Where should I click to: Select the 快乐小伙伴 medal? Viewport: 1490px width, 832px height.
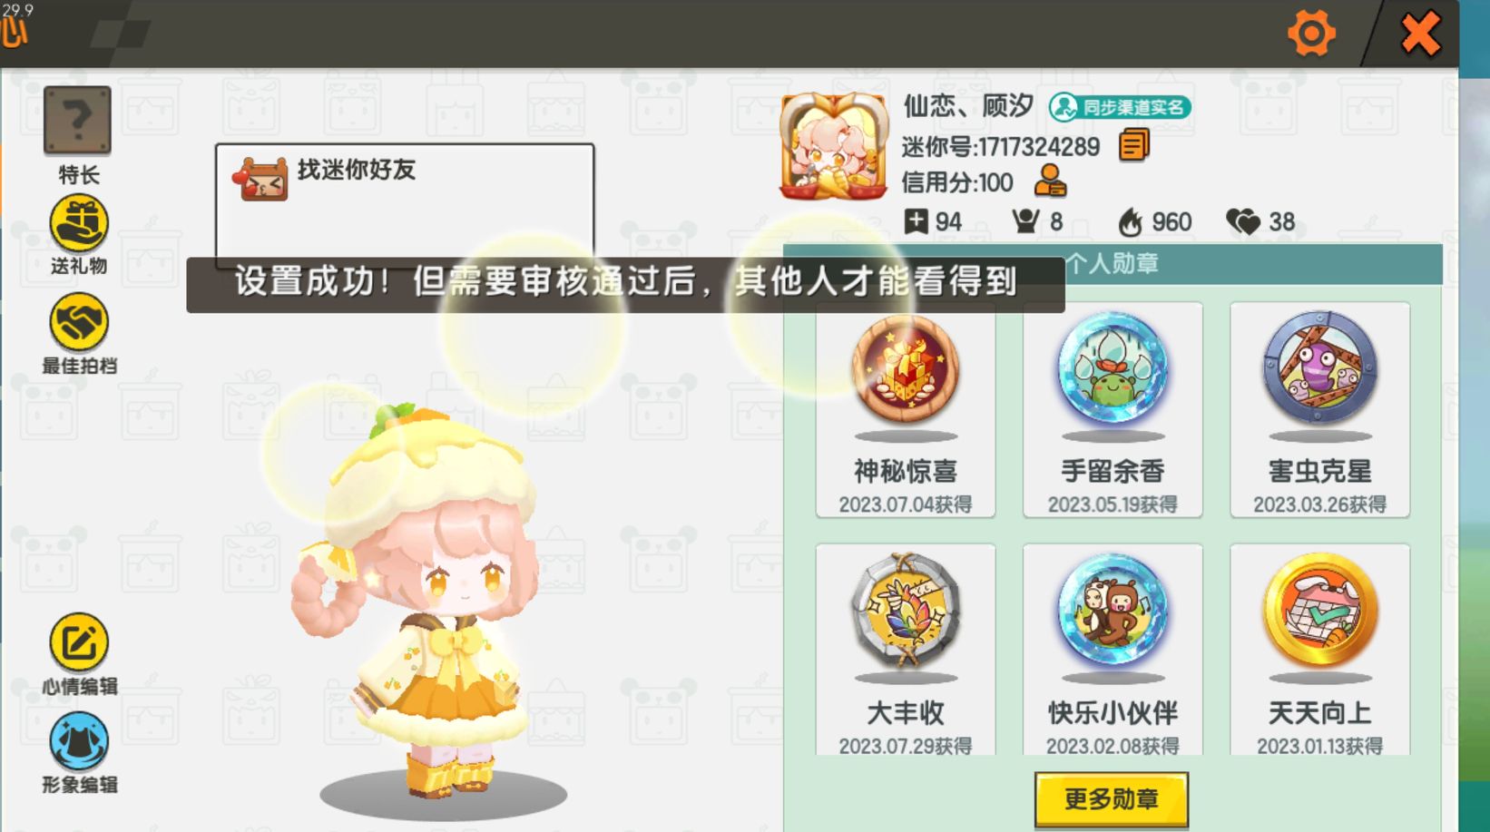pos(1113,650)
